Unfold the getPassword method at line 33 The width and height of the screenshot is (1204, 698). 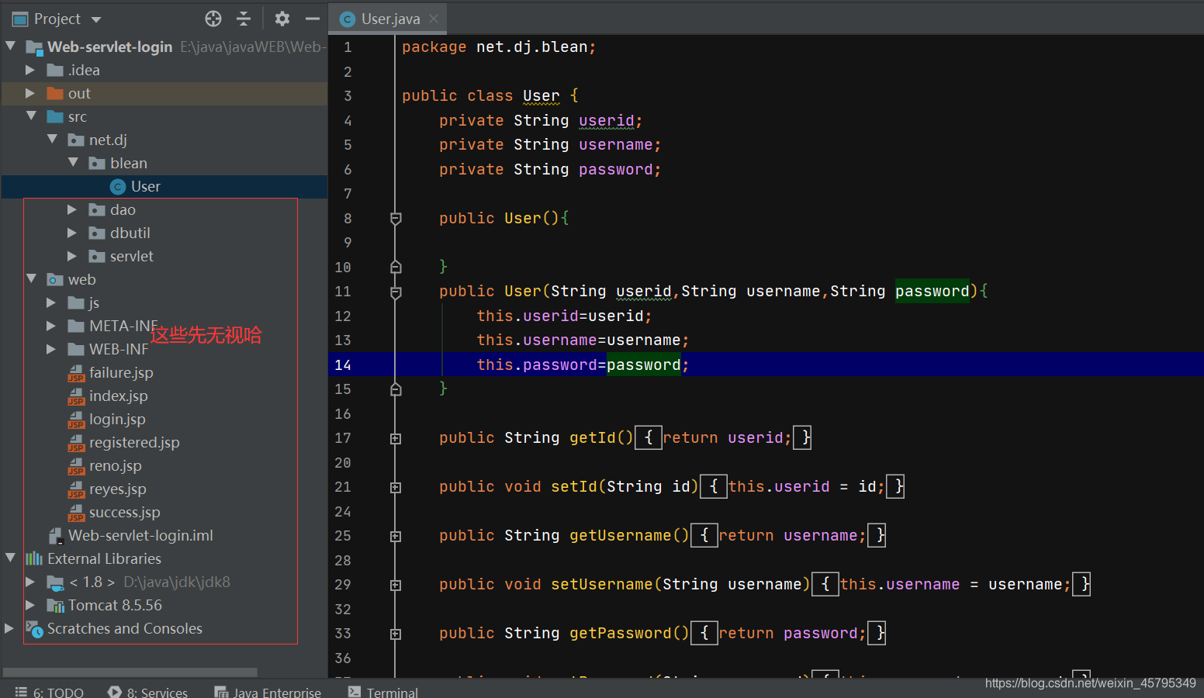396,634
